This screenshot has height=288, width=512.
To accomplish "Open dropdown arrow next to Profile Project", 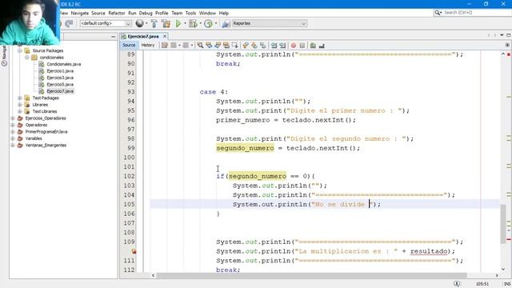I will click(216, 23).
